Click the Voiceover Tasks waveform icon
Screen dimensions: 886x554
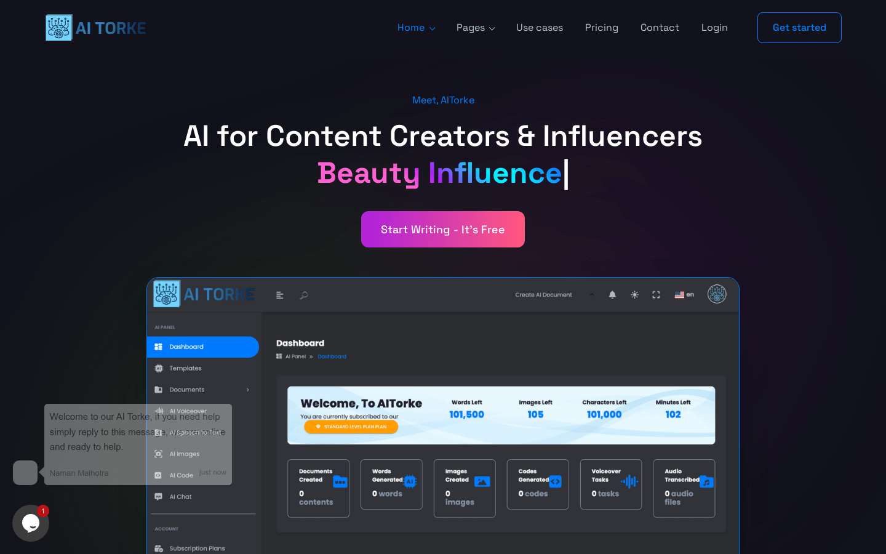tap(629, 481)
